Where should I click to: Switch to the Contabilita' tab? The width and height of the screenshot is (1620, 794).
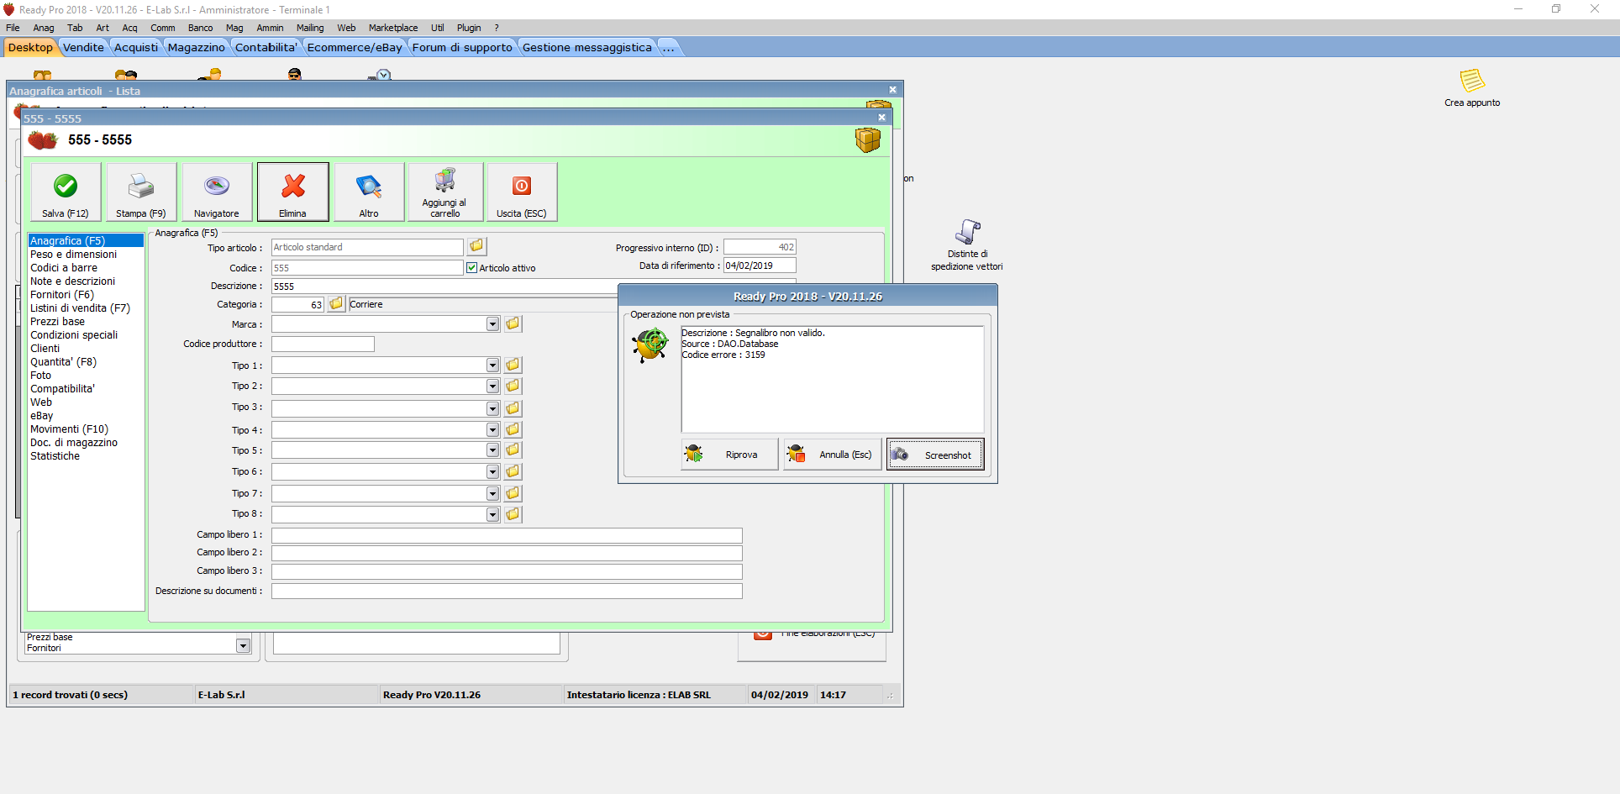pyautogui.click(x=266, y=47)
